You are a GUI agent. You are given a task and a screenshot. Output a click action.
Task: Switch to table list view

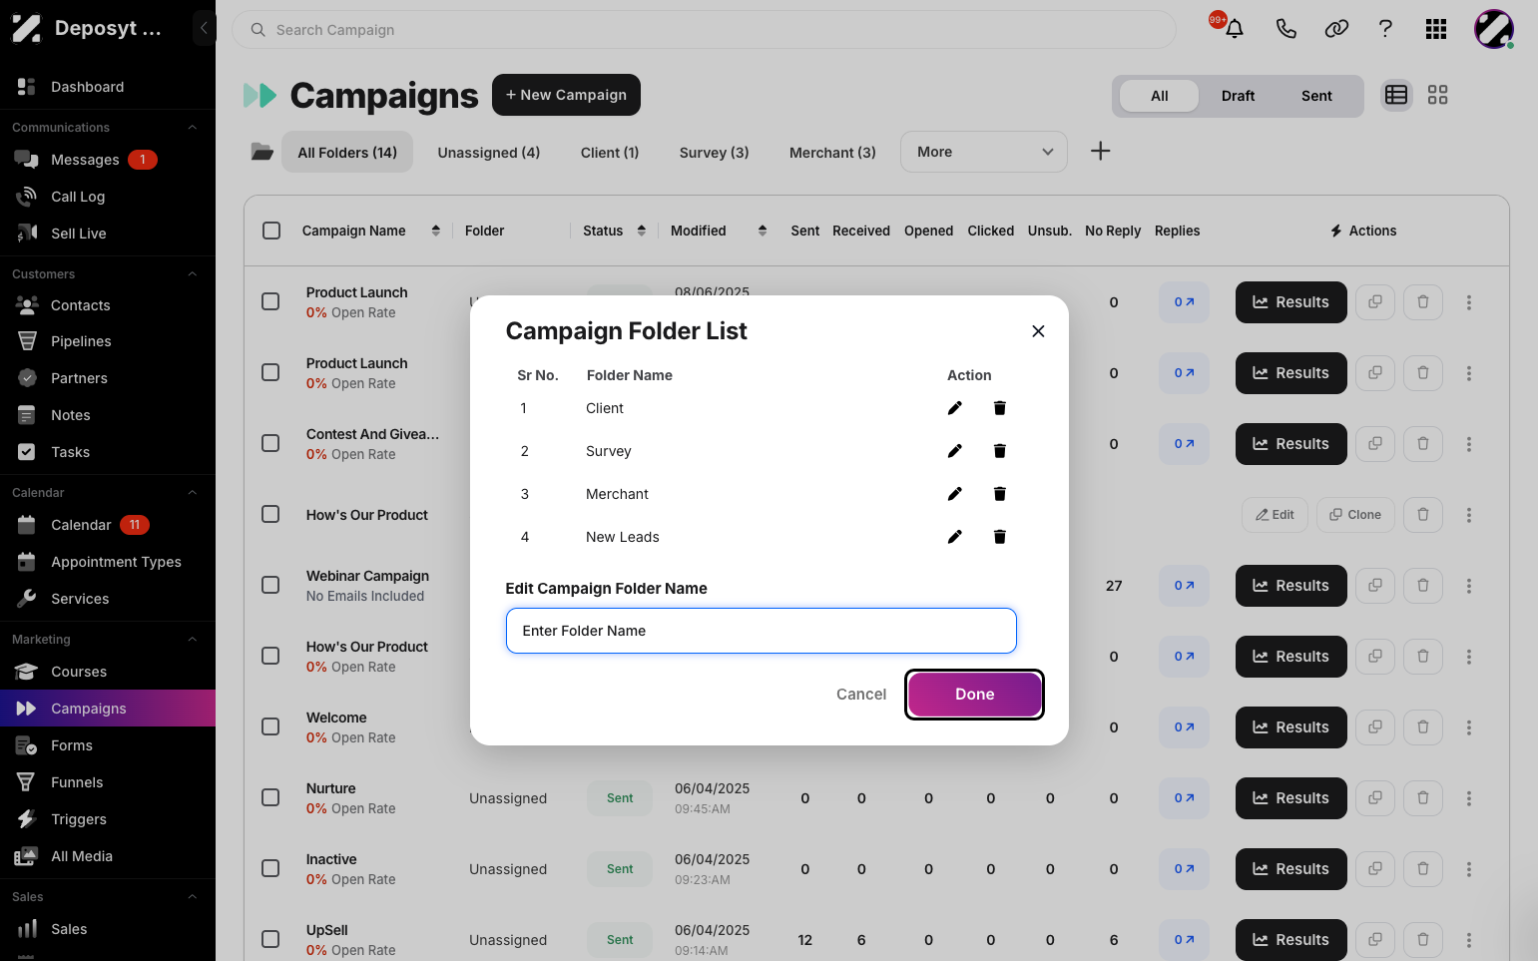pos(1396,95)
